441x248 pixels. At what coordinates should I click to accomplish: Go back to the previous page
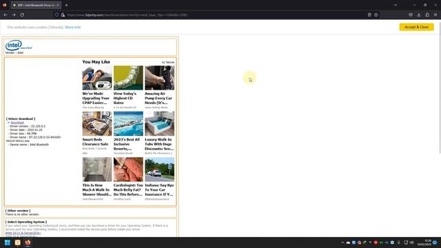point(6,15)
